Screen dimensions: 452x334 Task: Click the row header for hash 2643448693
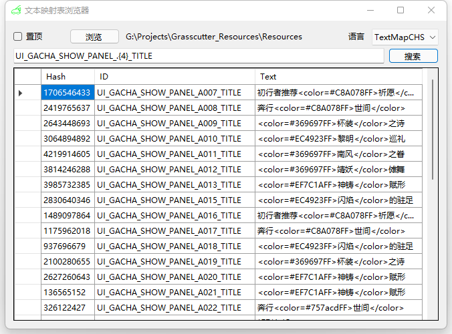point(27,123)
